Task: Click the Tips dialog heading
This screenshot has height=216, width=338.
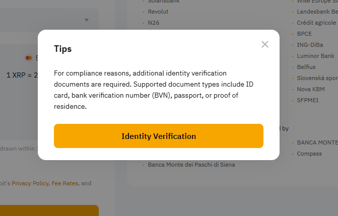Action: point(63,49)
